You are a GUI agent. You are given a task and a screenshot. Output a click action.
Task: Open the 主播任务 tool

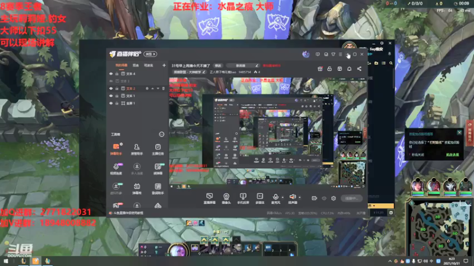158,149
